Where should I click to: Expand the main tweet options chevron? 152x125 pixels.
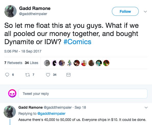point(145,12)
